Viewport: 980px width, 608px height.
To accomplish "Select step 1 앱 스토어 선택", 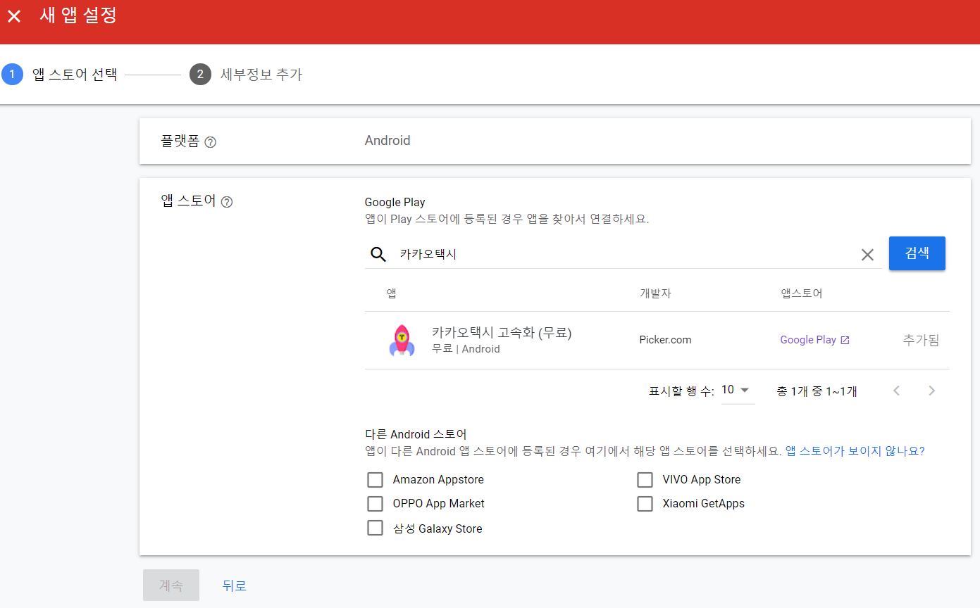I will (60, 74).
